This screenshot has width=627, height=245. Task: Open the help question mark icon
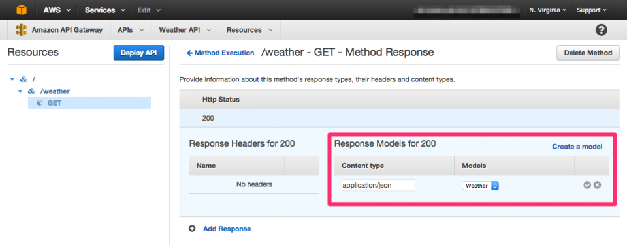(601, 30)
